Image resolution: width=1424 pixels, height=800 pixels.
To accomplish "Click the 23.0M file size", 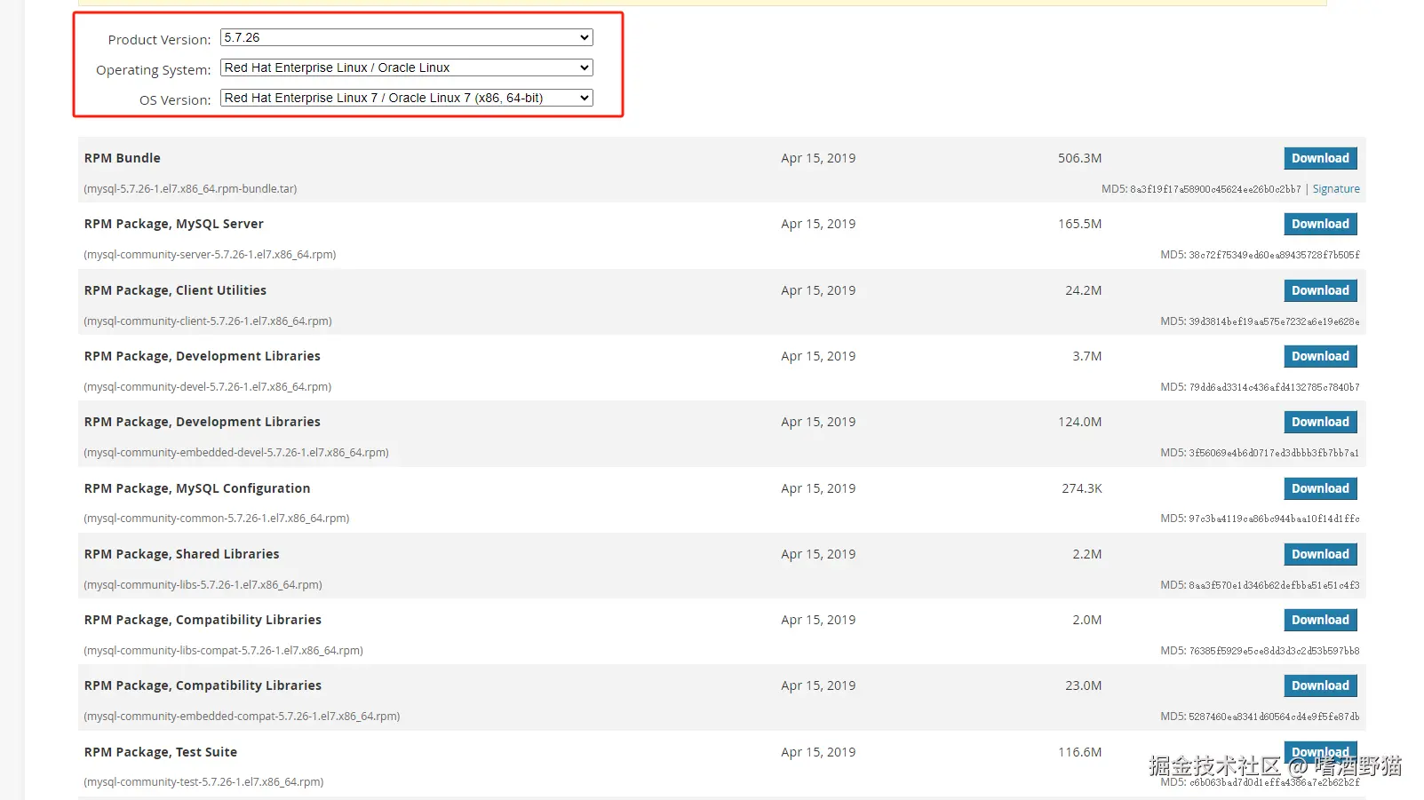I will click(1084, 685).
